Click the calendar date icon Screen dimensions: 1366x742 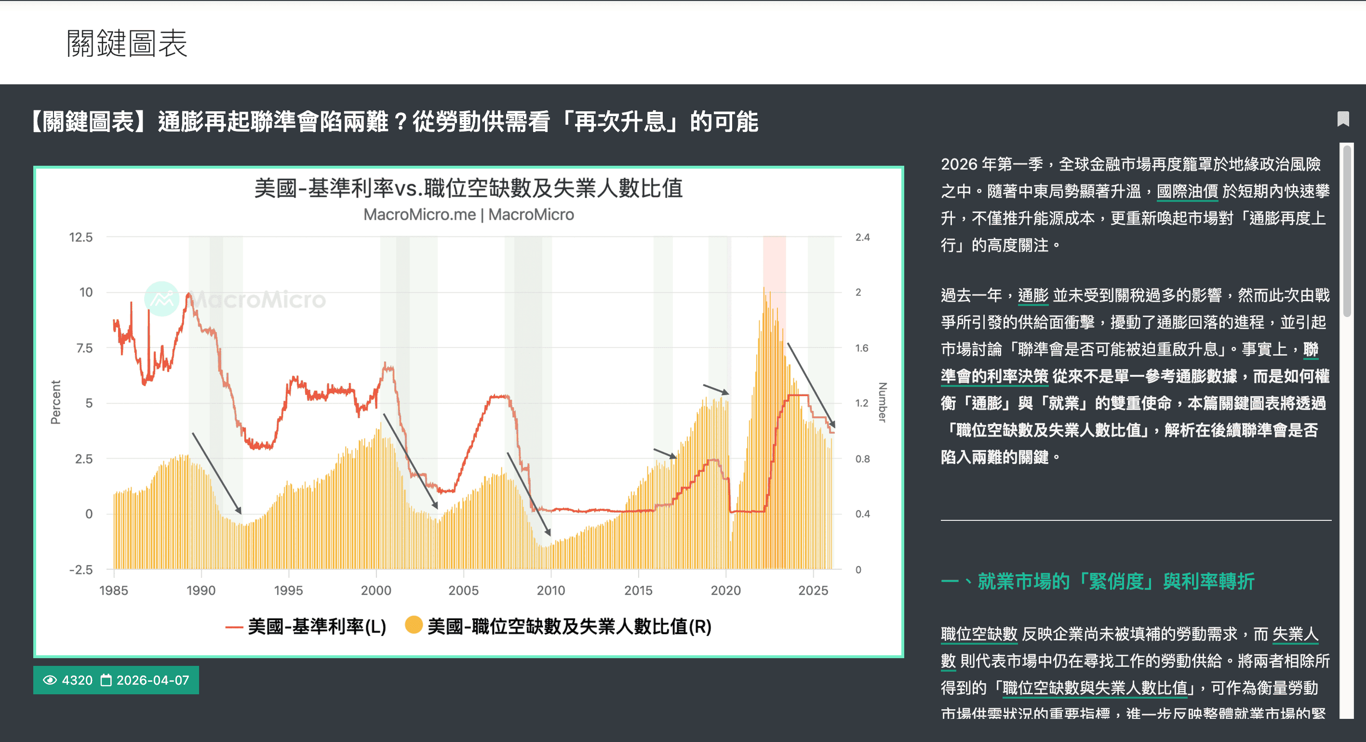click(x=106, y=680)
